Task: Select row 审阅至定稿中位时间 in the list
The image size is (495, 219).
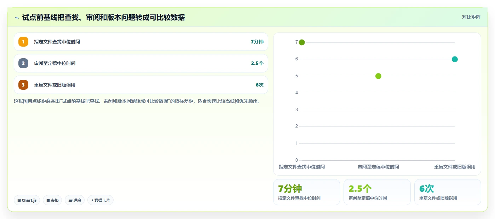Action: (141, 63)
